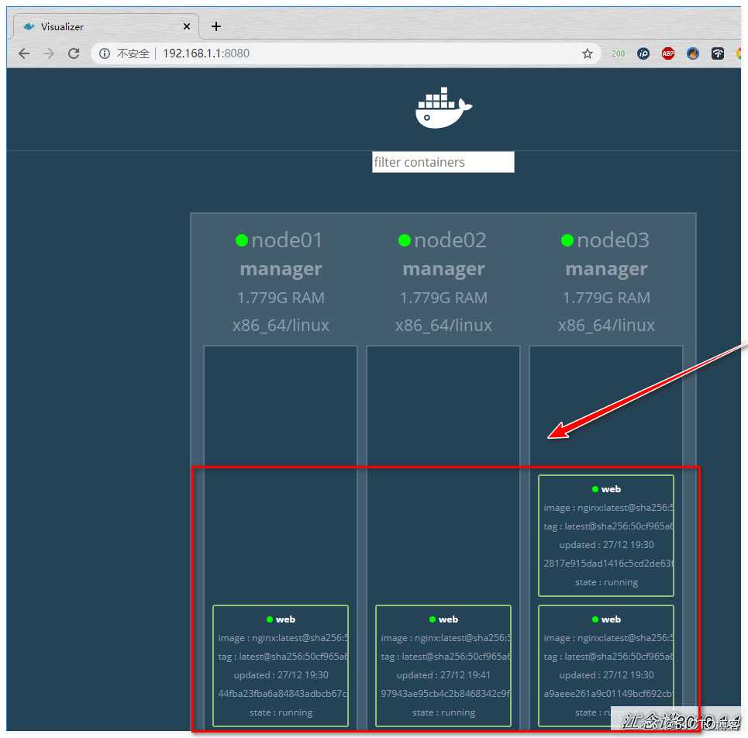748x738 pixels.
Task: Click green status dot beside node01
Action: (x=242, y=240)
